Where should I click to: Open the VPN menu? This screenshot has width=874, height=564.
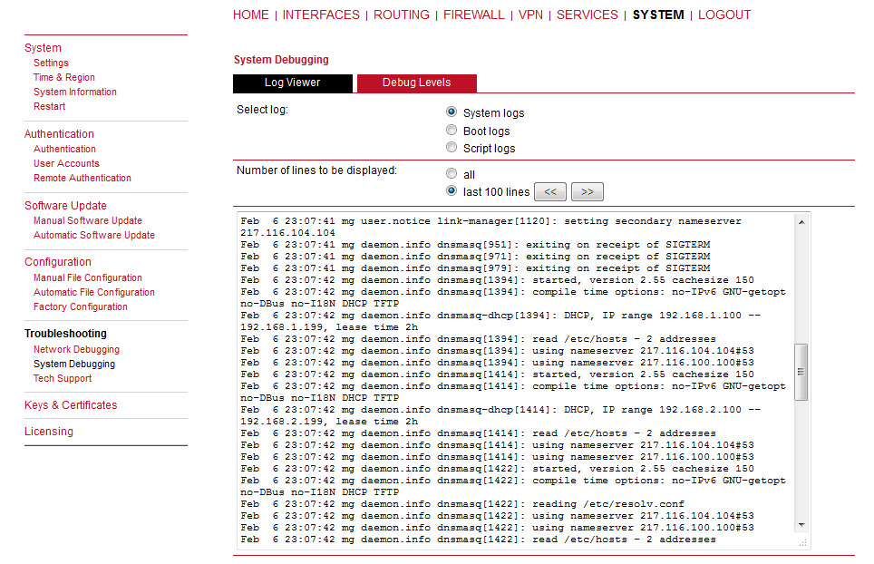tap(530, 15)
